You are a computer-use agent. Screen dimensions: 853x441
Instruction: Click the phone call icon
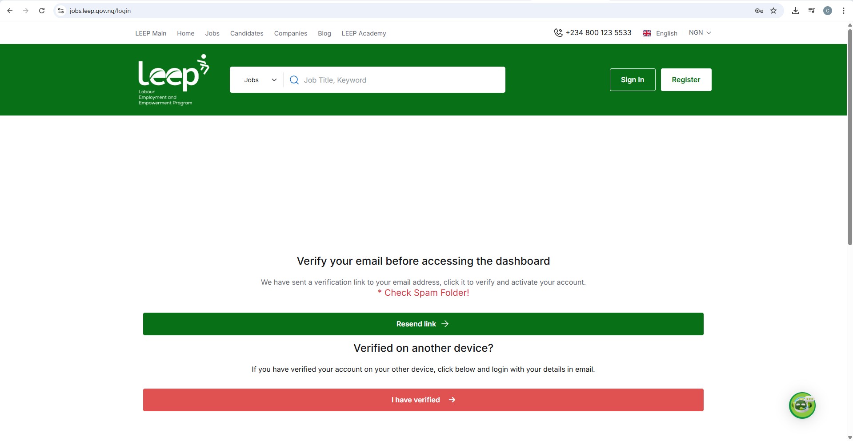click(558, 33)
